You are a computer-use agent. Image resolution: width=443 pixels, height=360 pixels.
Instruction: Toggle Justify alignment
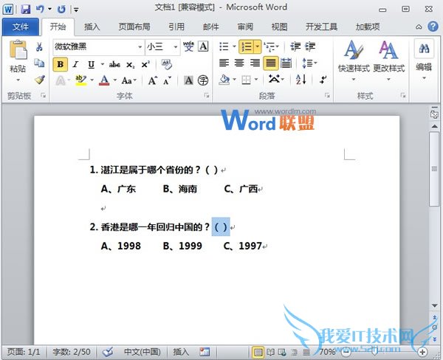click(x=271, y=63)
